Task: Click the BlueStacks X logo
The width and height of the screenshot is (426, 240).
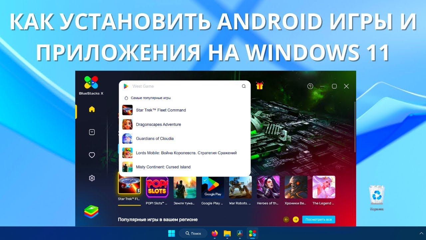Action: tap(91, 86)
